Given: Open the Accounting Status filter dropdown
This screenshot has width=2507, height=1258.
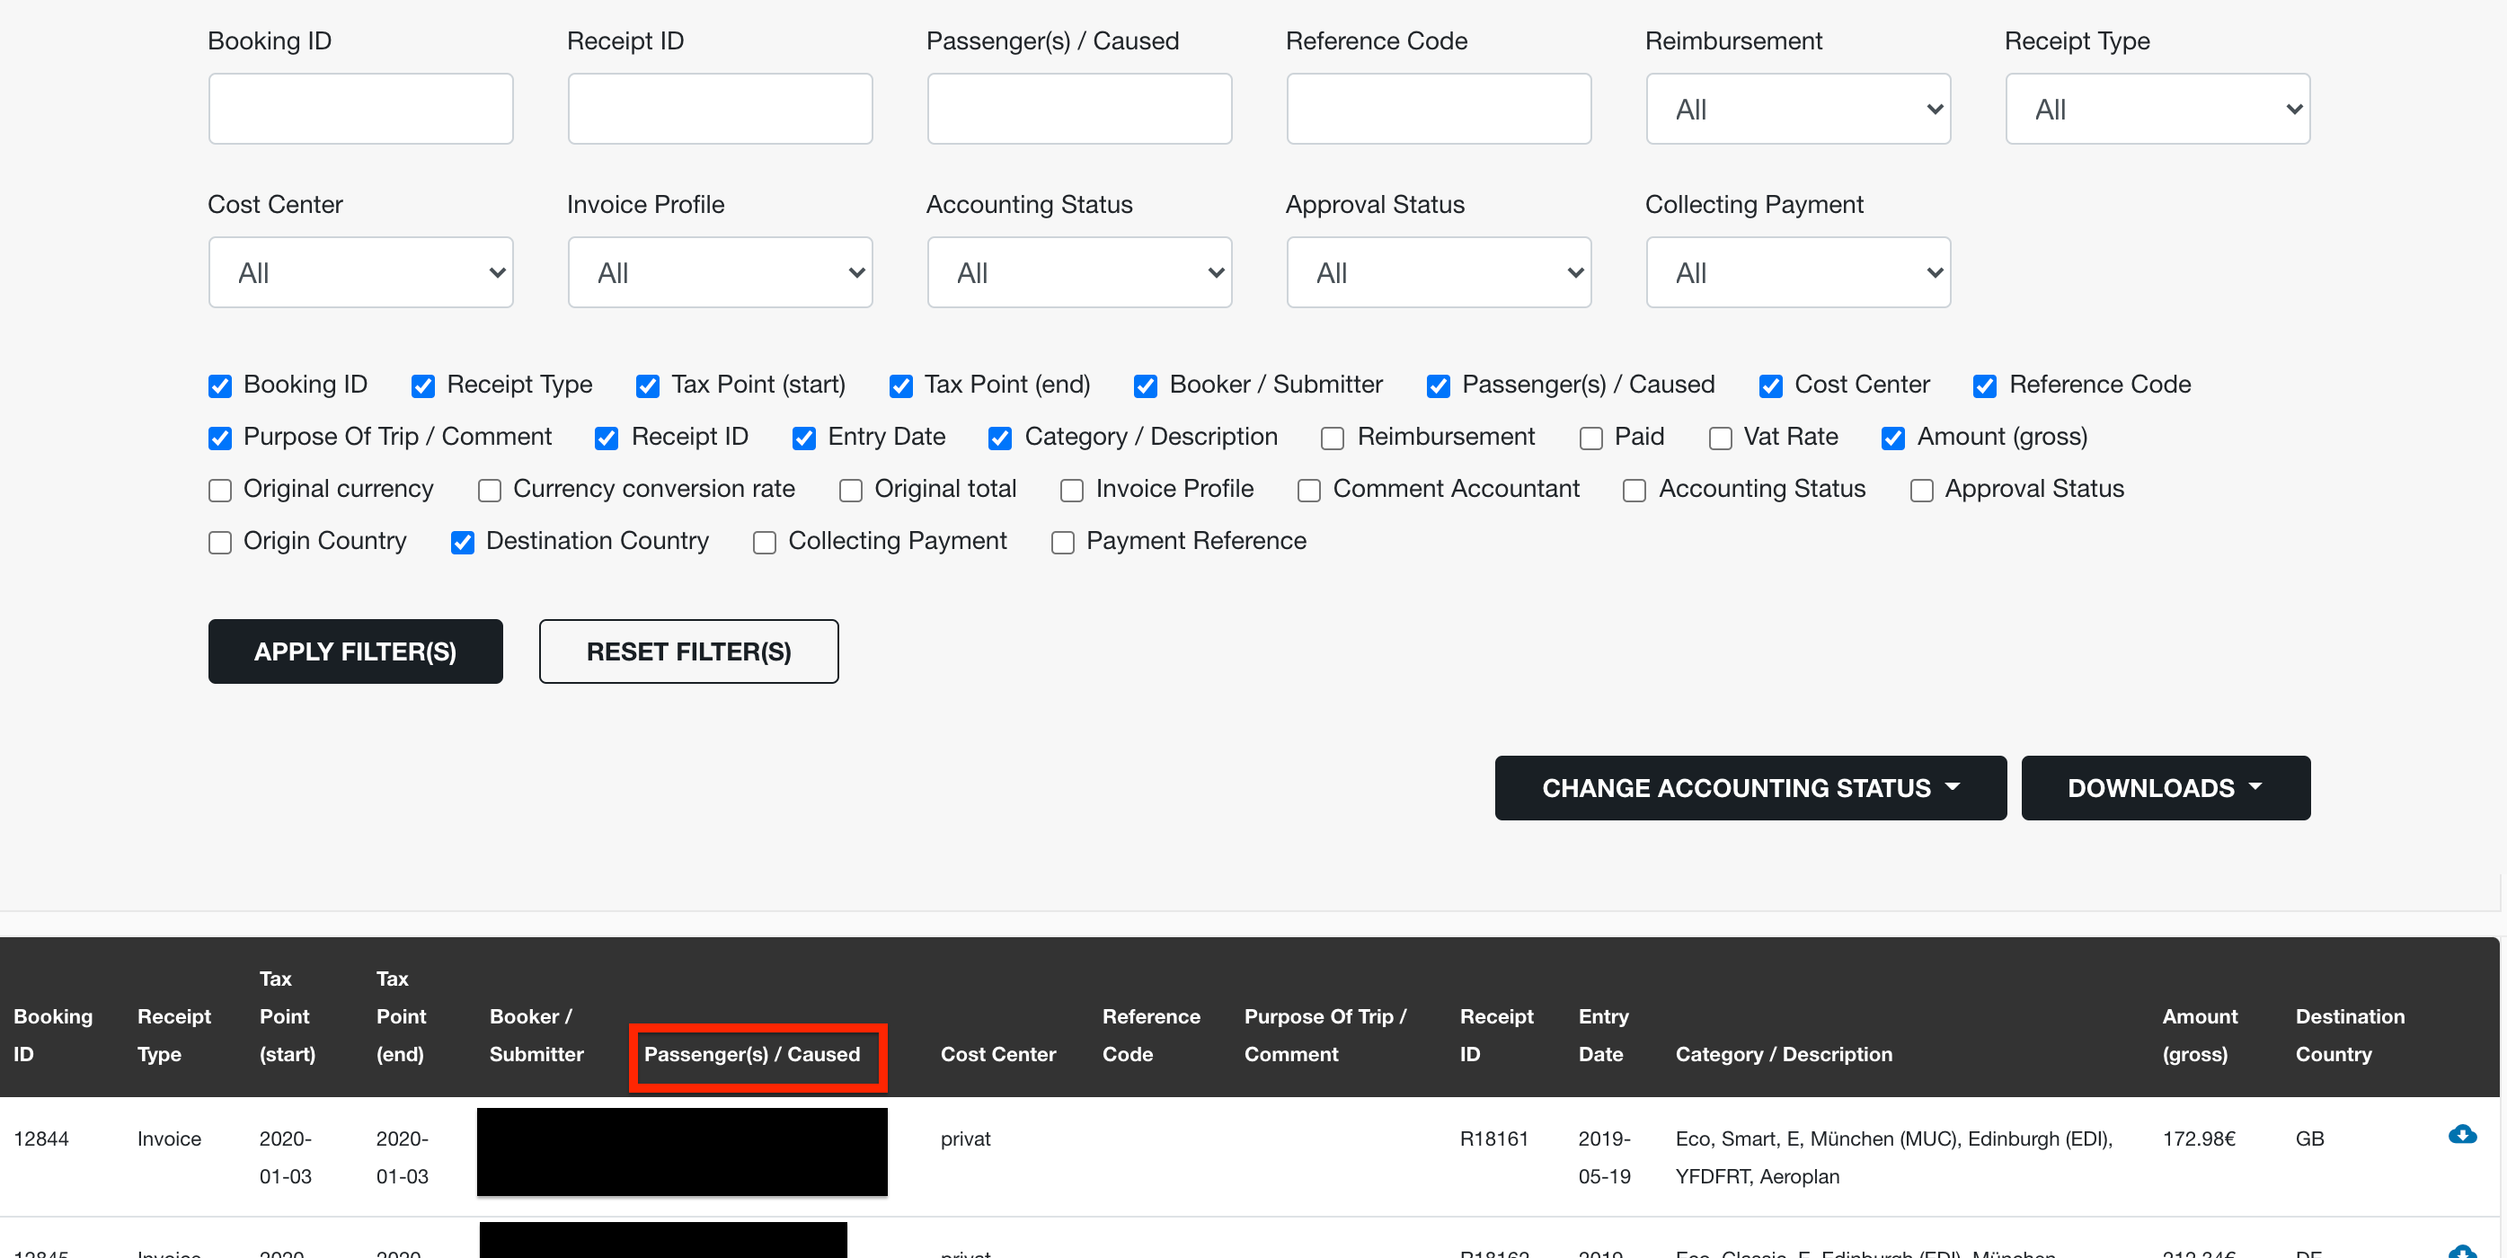Looking at the screenshot, I should 1079,272.
